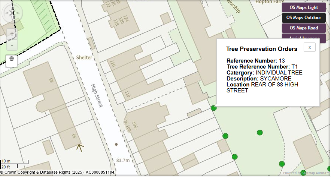Choose the OS Maps Road layer

click(304, 28)
